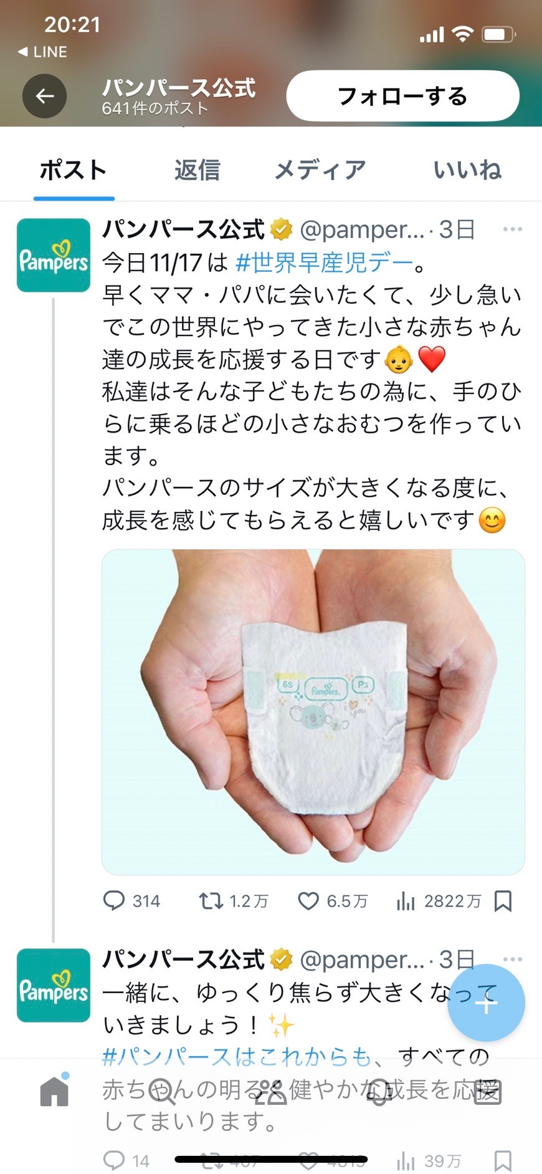
Task: Open Communities in bottom navigation
Action: [x=271, y=1092]
